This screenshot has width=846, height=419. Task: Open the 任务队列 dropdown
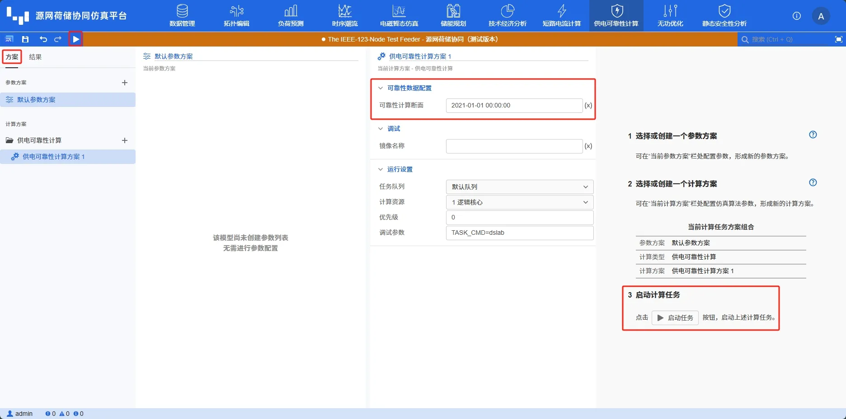(520, 187)
